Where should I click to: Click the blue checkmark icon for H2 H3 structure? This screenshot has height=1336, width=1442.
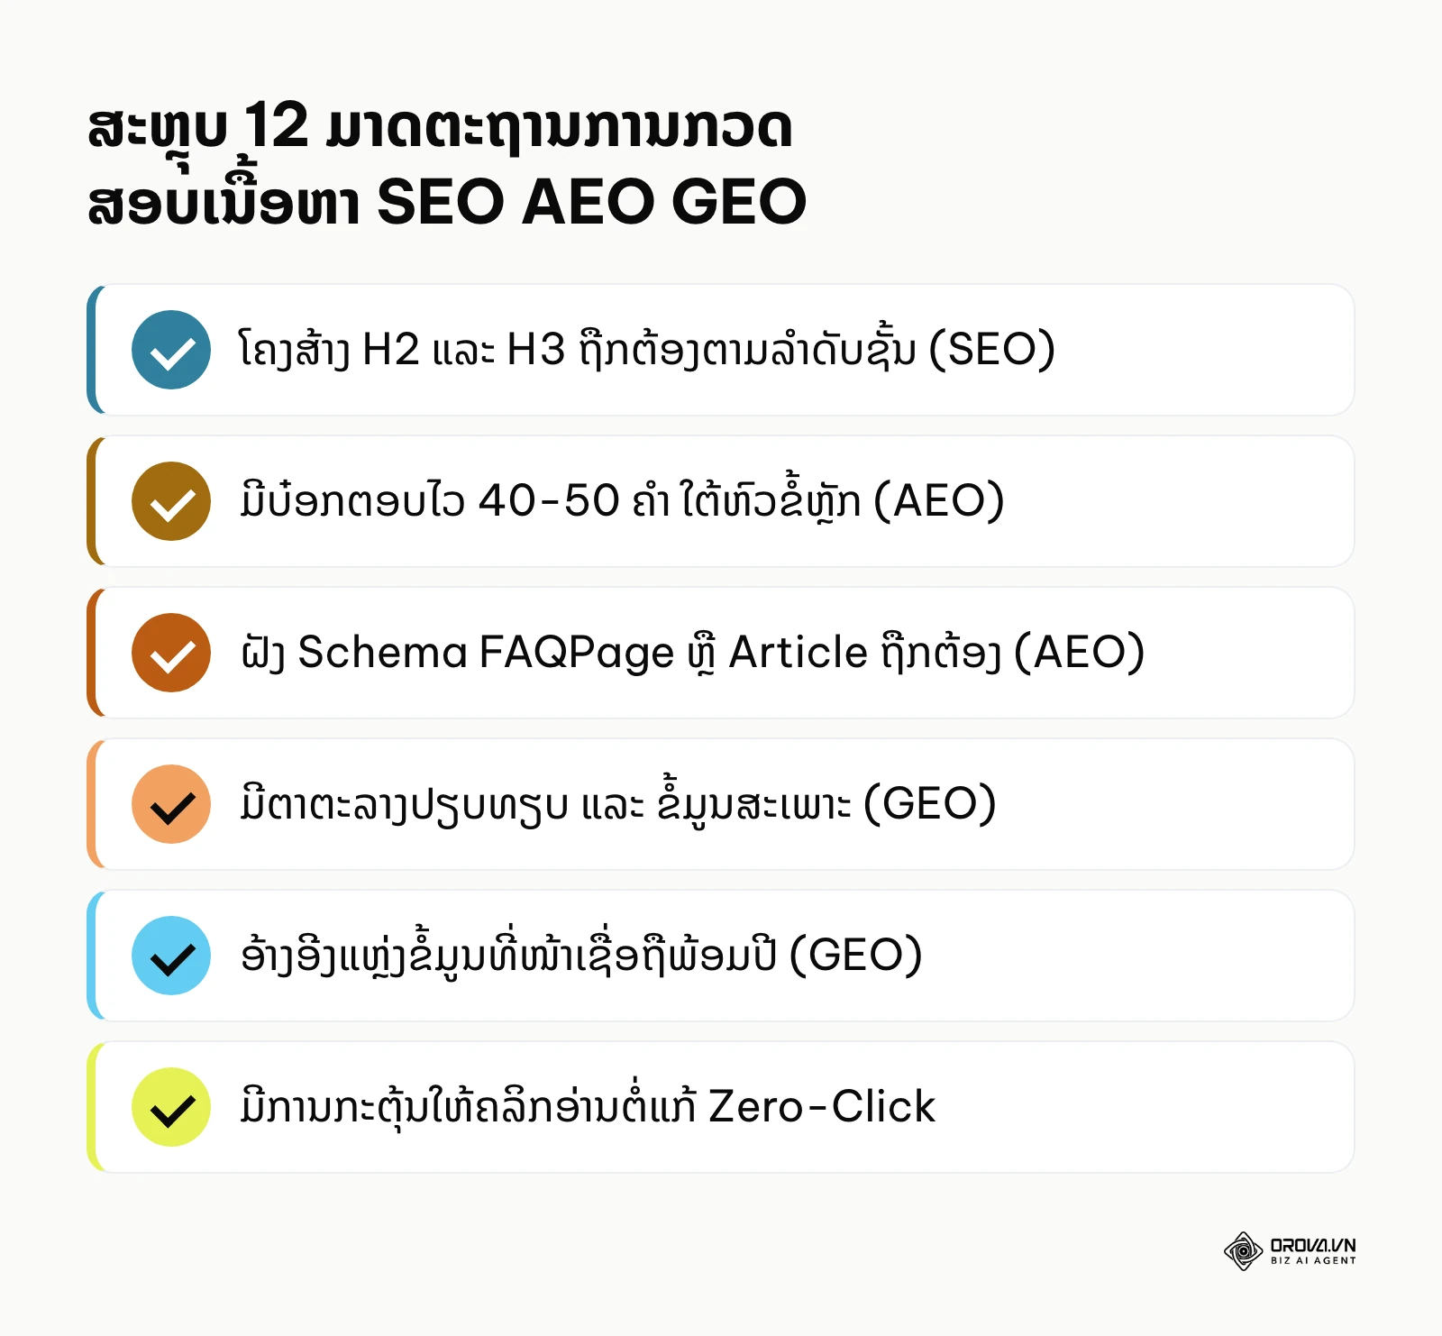pos(171,350)
